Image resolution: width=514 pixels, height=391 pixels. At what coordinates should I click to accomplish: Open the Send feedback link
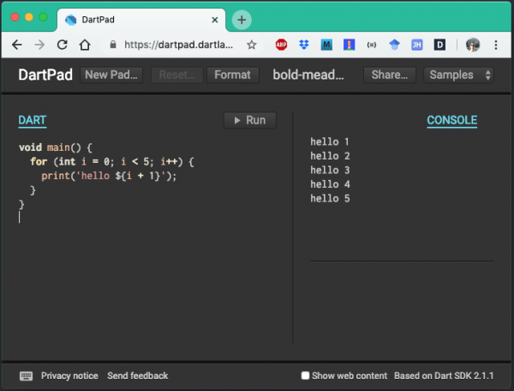tap(138, 376)
